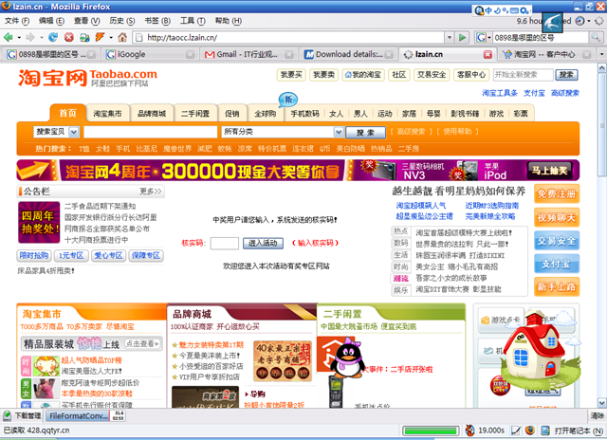Click the 游戏点卡 icon in the right panel
Image resolution: width=607 pixels, height=440 pixels.
click(x=500, y=320)
